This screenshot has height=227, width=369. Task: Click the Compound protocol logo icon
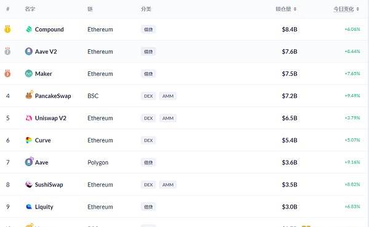point(29,30)
